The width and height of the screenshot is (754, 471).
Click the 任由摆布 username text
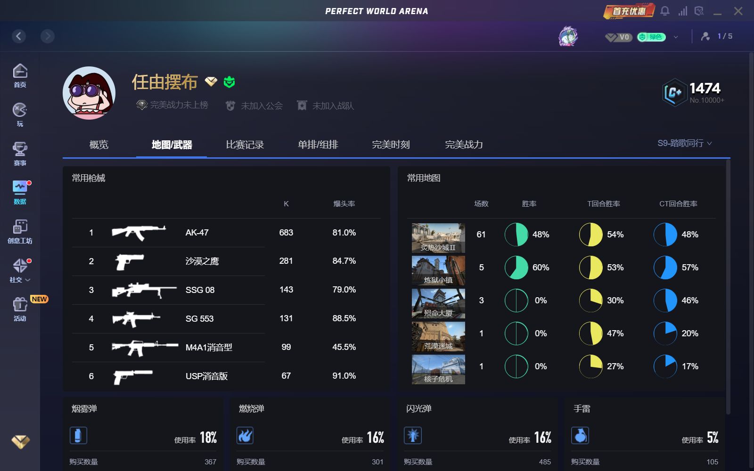164,82
